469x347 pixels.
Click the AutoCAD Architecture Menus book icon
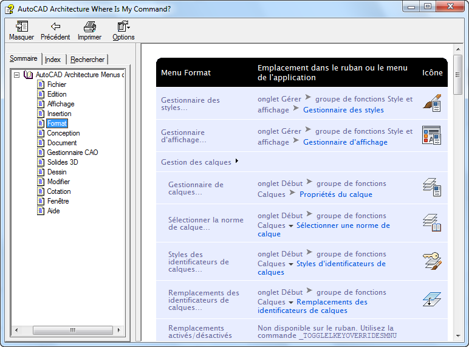[28, 75]
